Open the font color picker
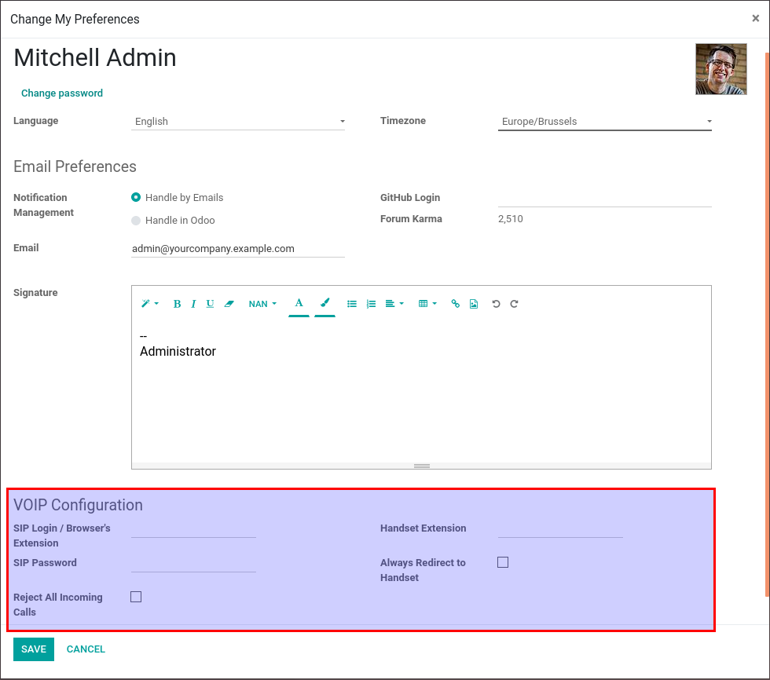This screenshot has height=680, width=770. point(299,303)
